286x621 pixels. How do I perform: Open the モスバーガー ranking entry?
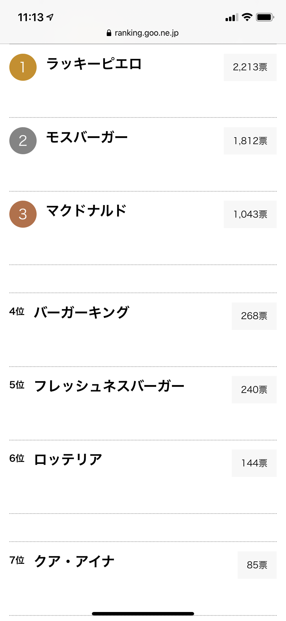click(87, 137)
